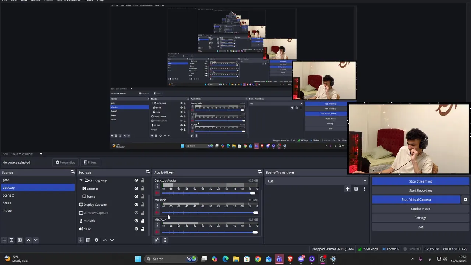
Task: Collapse the camo group folder
Action: [81, 180]
